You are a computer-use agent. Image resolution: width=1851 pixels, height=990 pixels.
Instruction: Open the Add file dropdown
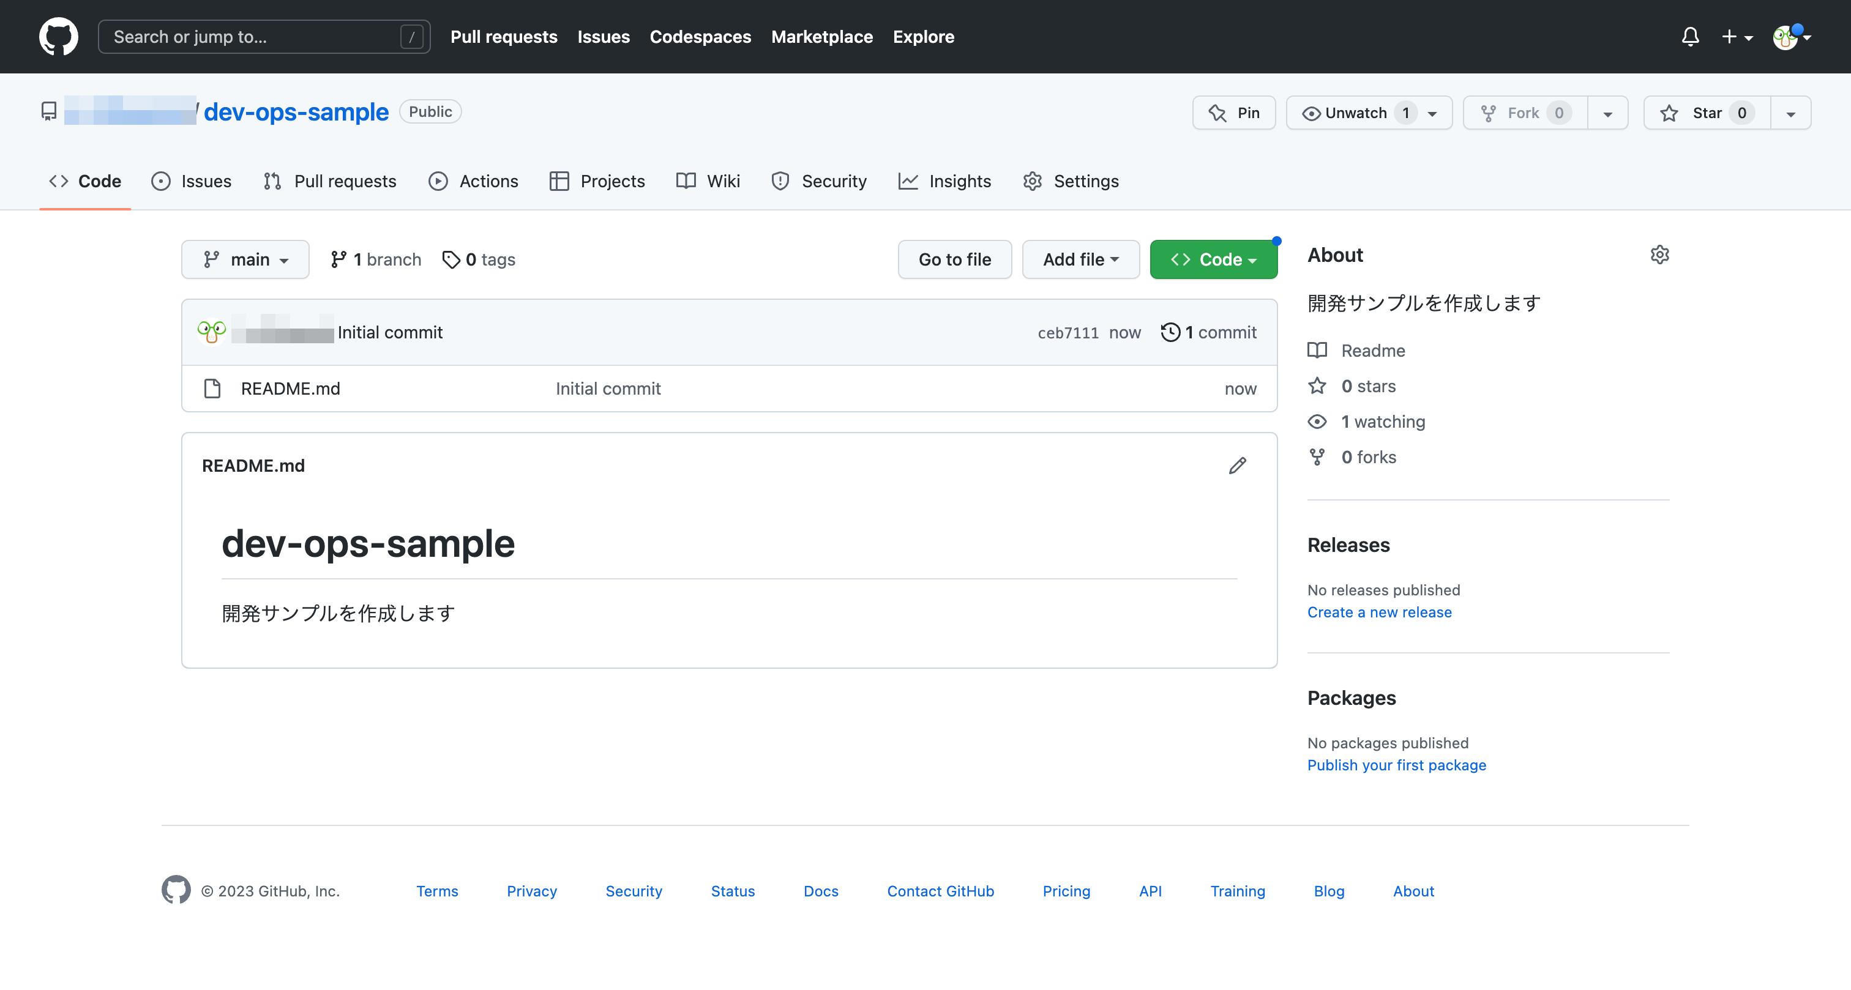pyautogui.click(x=1080, y=259)
